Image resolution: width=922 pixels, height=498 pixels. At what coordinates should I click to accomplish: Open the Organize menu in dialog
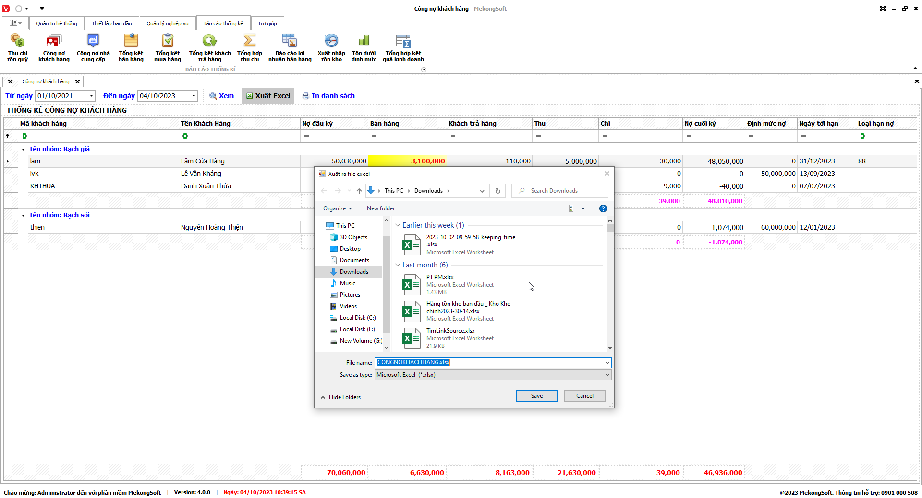337,208
